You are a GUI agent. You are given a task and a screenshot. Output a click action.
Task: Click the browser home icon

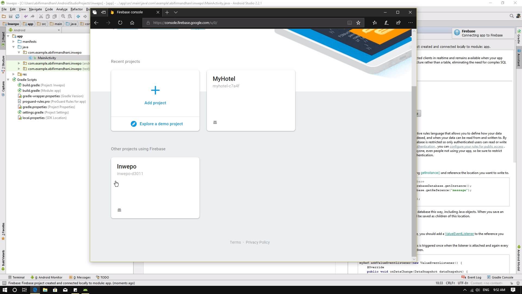(132, 23)
